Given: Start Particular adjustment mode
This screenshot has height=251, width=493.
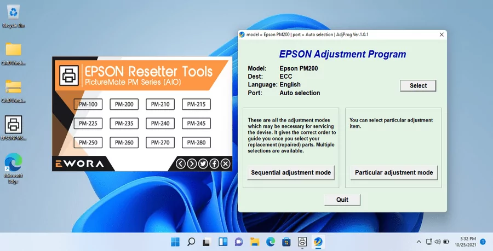Looking at the screenshot, I should (394, 173).
